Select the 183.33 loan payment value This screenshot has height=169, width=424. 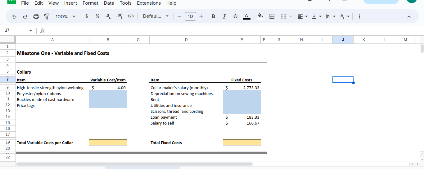pos(242,117)
